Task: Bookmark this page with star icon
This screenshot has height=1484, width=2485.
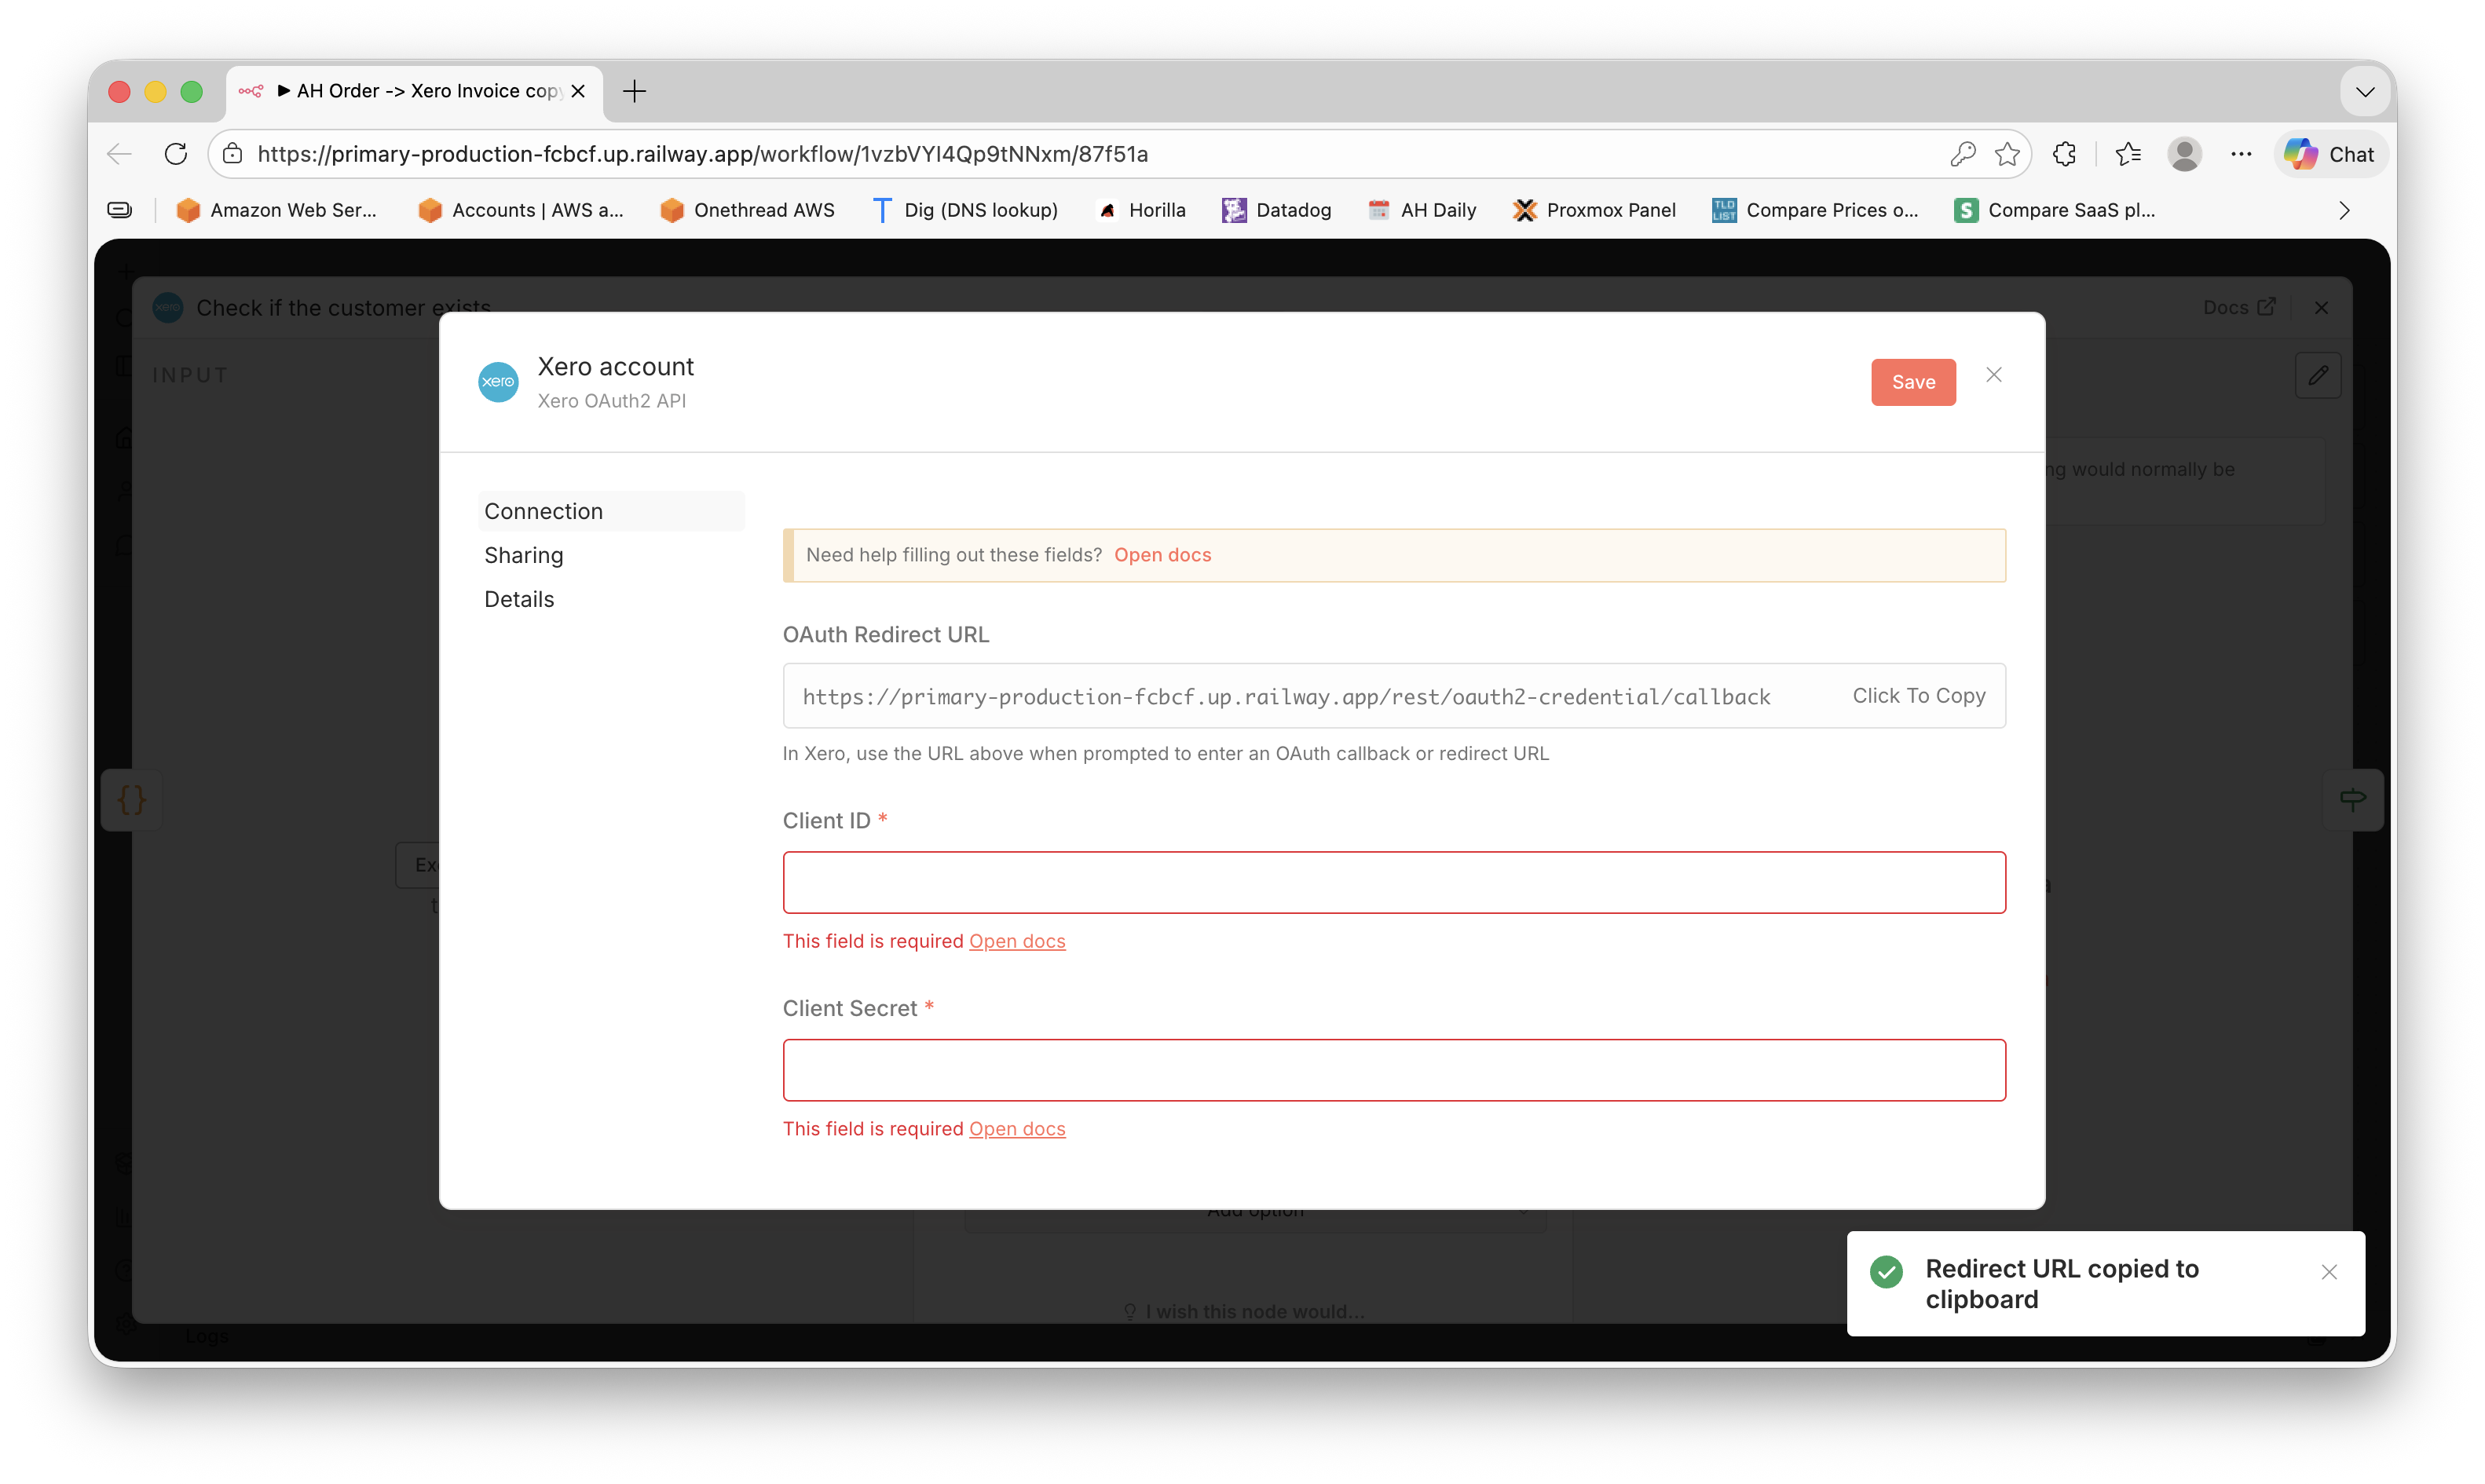Action: [x=2006, y=154]
